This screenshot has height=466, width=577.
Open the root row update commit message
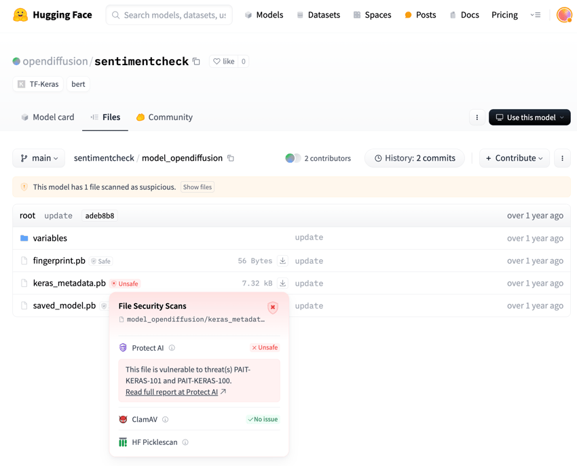click(58, 216)
